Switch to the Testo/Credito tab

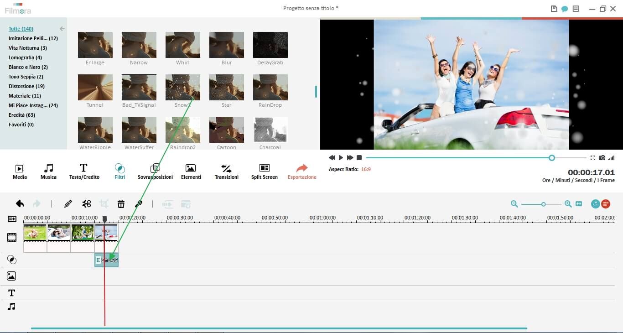[x=84, y=172]
